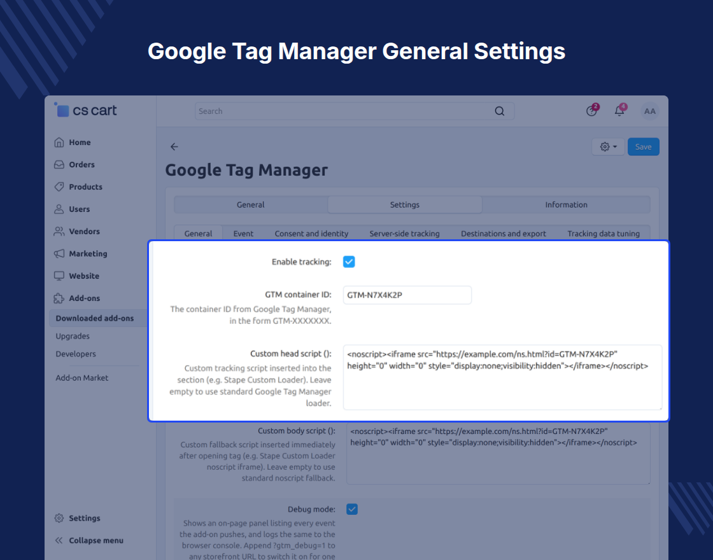Click the 'Enable tracking:' label
713x560 pixels.
(x=302, y=262)
